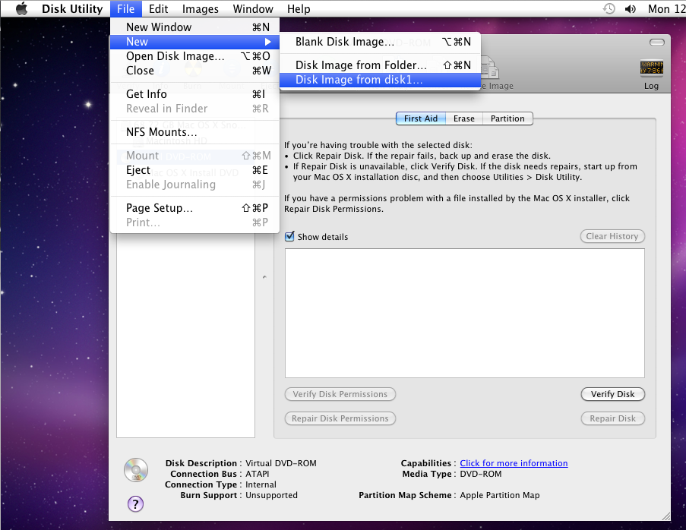Choose NFS Mounts… menu item

(194, 132)
